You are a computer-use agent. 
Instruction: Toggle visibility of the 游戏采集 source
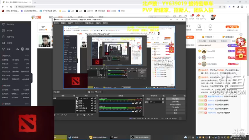pyautogui.click(x=92, y=111)
